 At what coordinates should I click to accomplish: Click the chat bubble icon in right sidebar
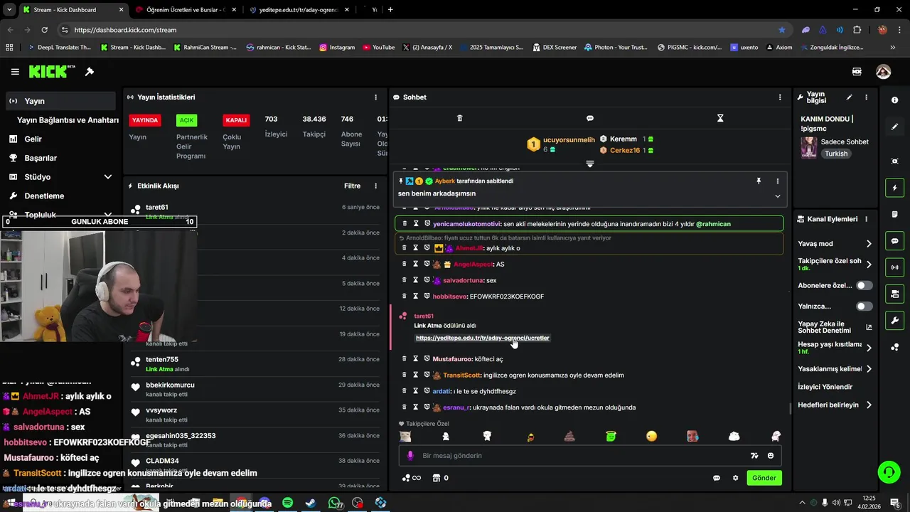[x=894, y=241]
